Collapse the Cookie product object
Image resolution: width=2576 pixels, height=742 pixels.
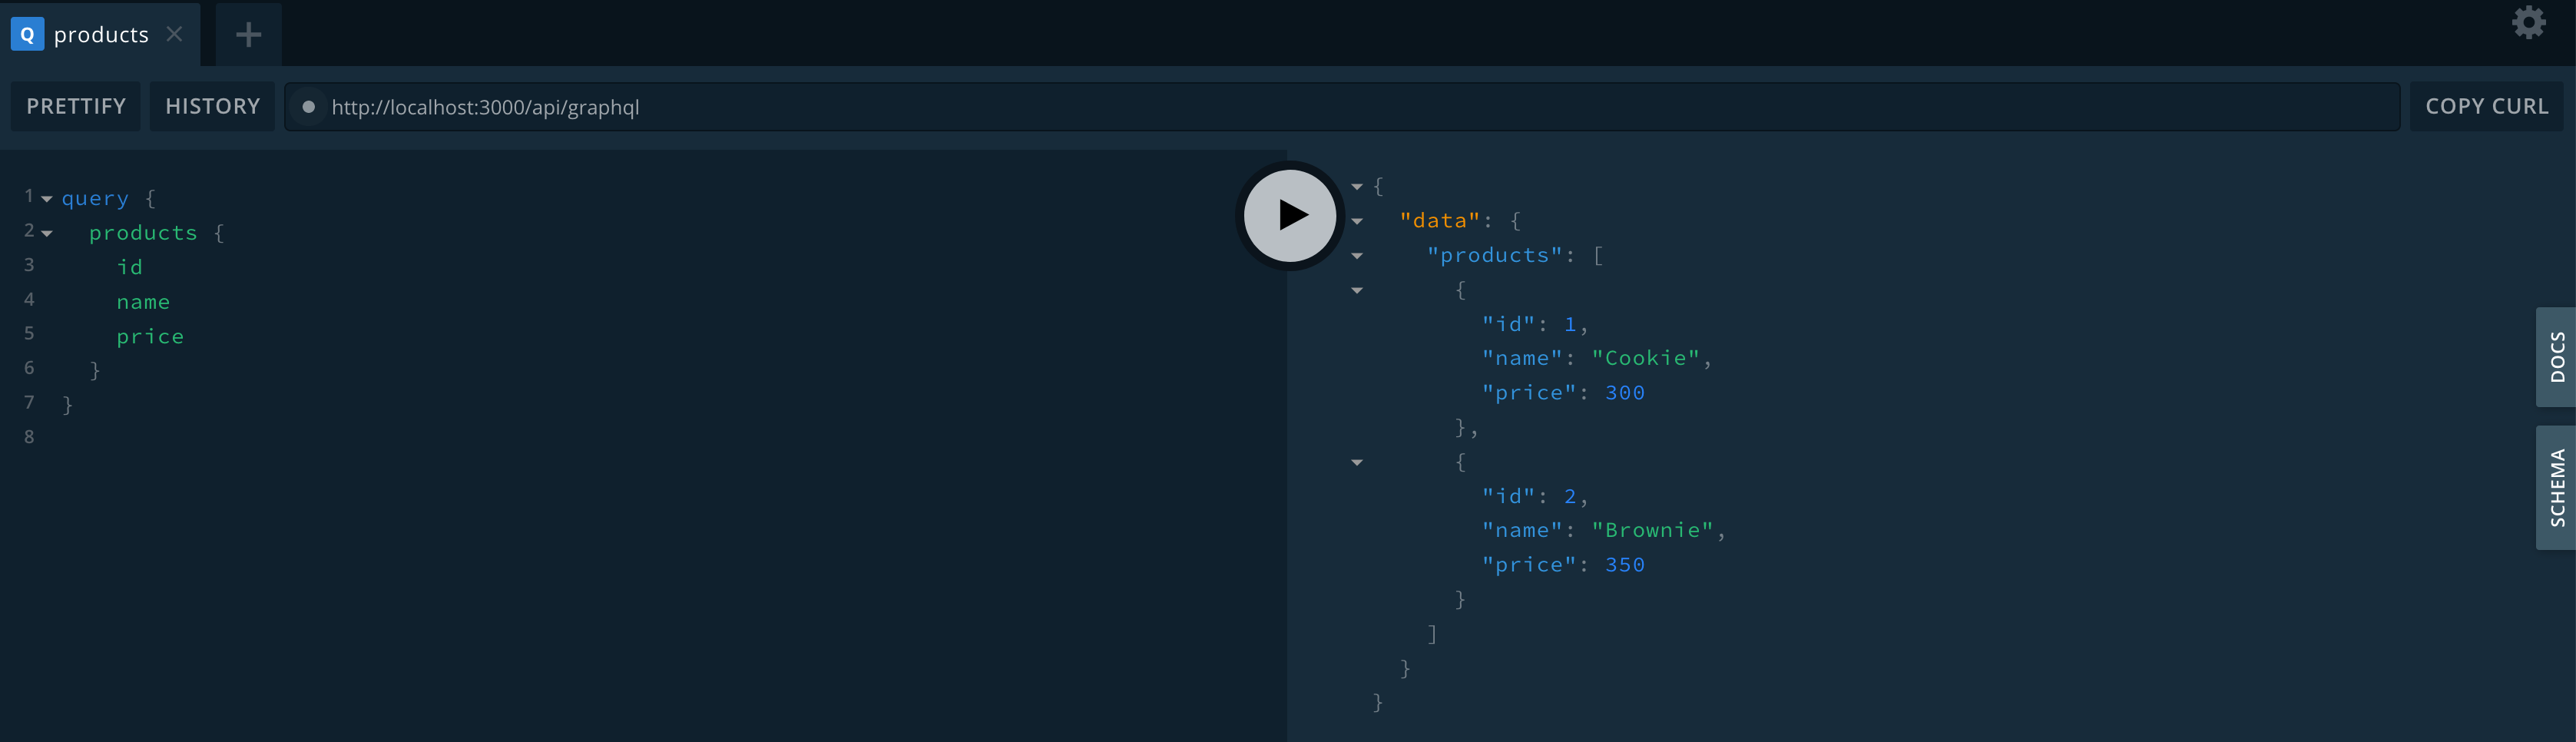click(x=1356, y=291)
